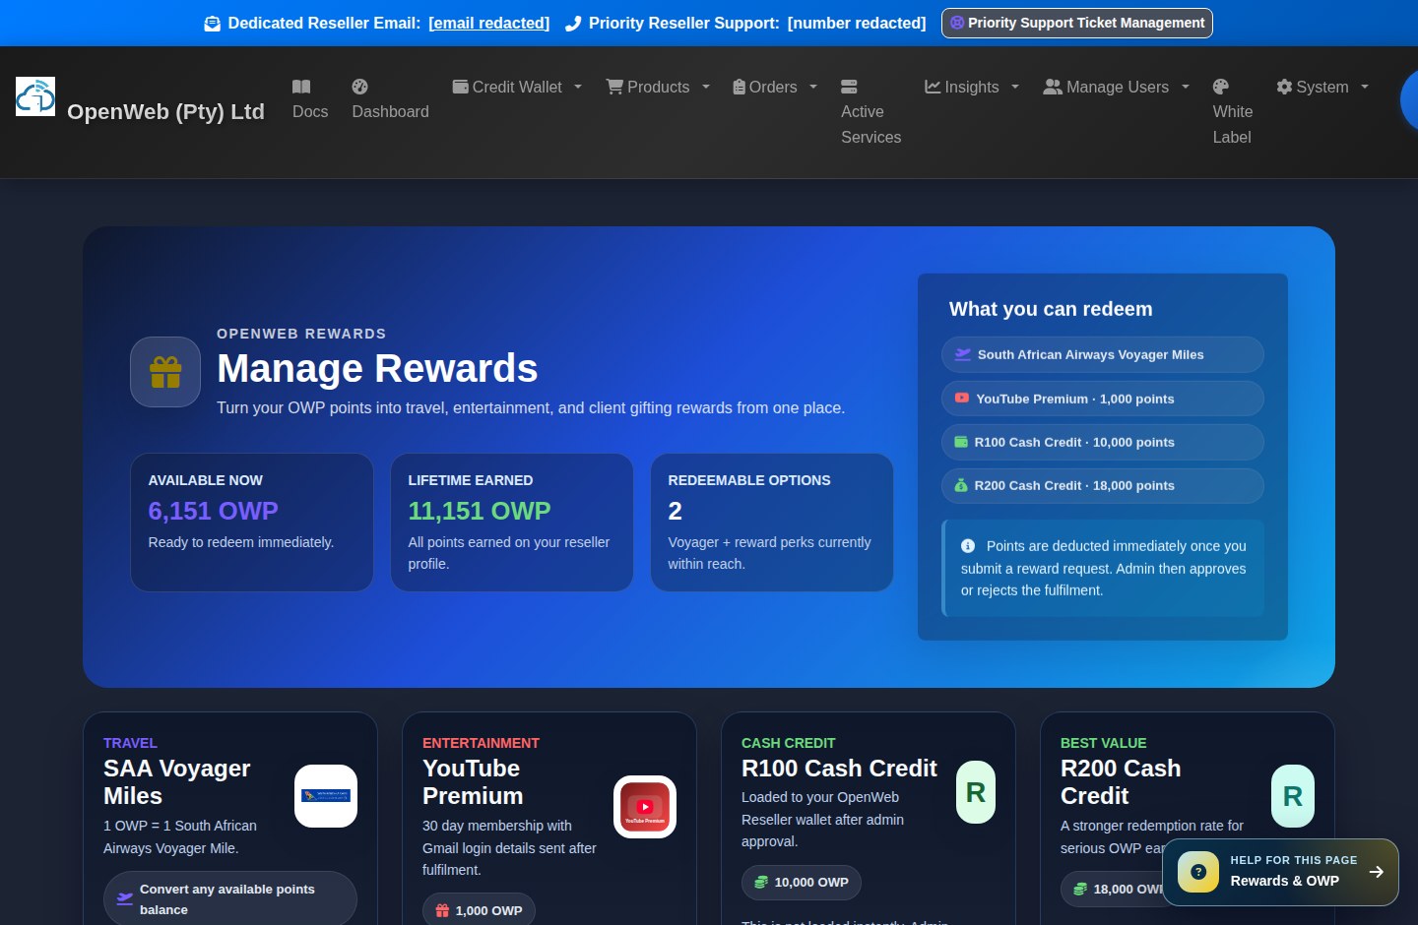Click the arrow in the help widget
This screenshot has width=1418, height=925.
(1377, 872)
